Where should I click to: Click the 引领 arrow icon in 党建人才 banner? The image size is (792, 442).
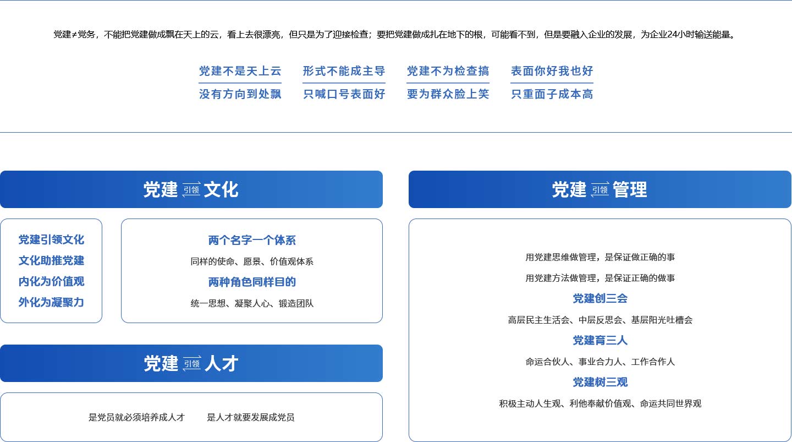tap(191, 363)
